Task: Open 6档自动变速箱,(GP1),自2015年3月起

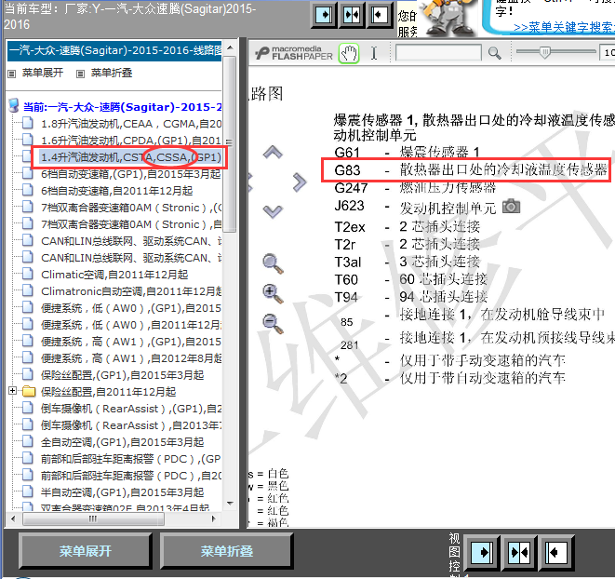Action: coord(131,174)
